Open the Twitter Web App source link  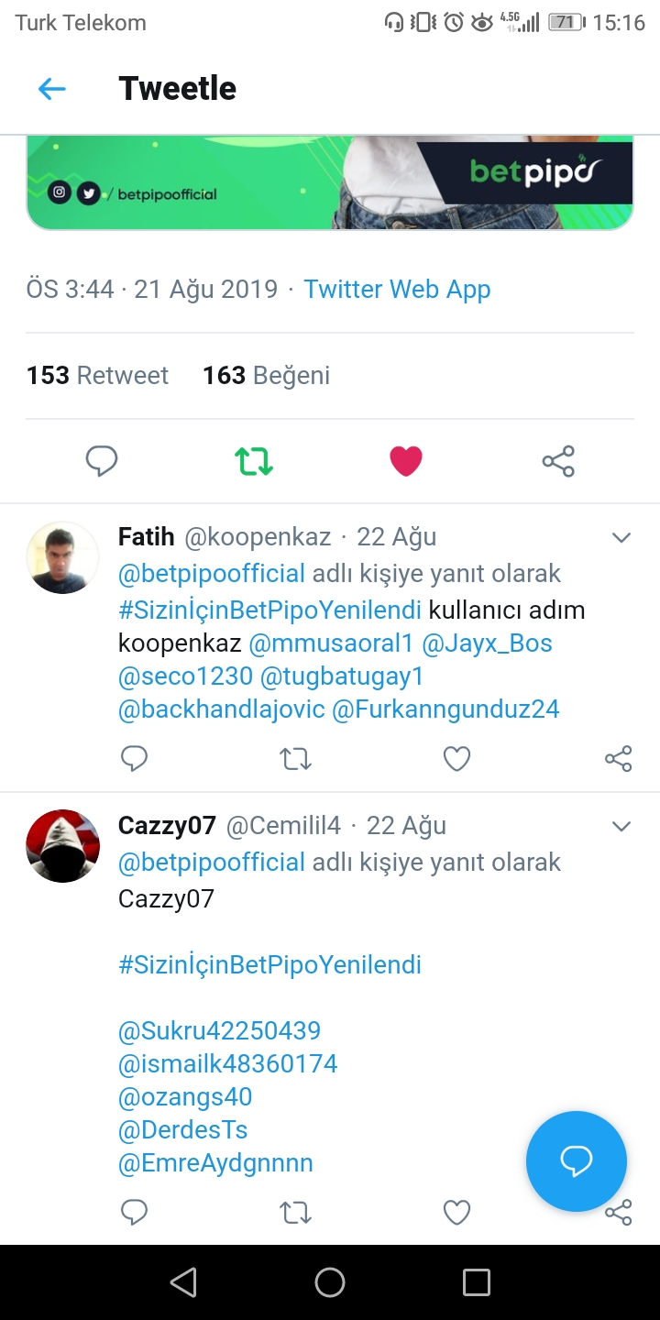tap(397, 290)
